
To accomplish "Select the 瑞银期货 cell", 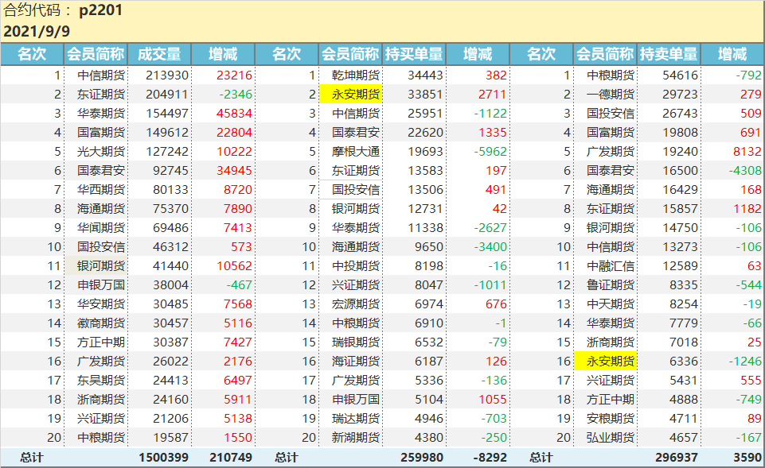I will (x=356, y=342).
